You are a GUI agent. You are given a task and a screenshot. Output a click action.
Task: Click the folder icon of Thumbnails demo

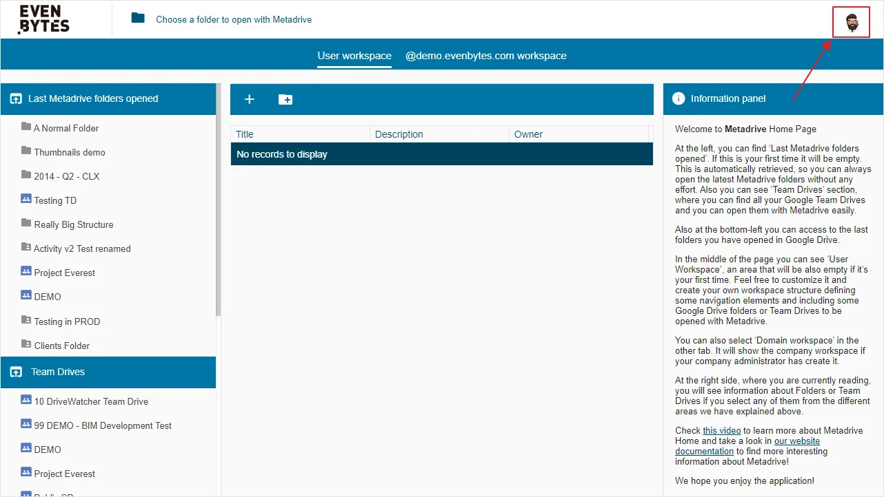[26, 151]
